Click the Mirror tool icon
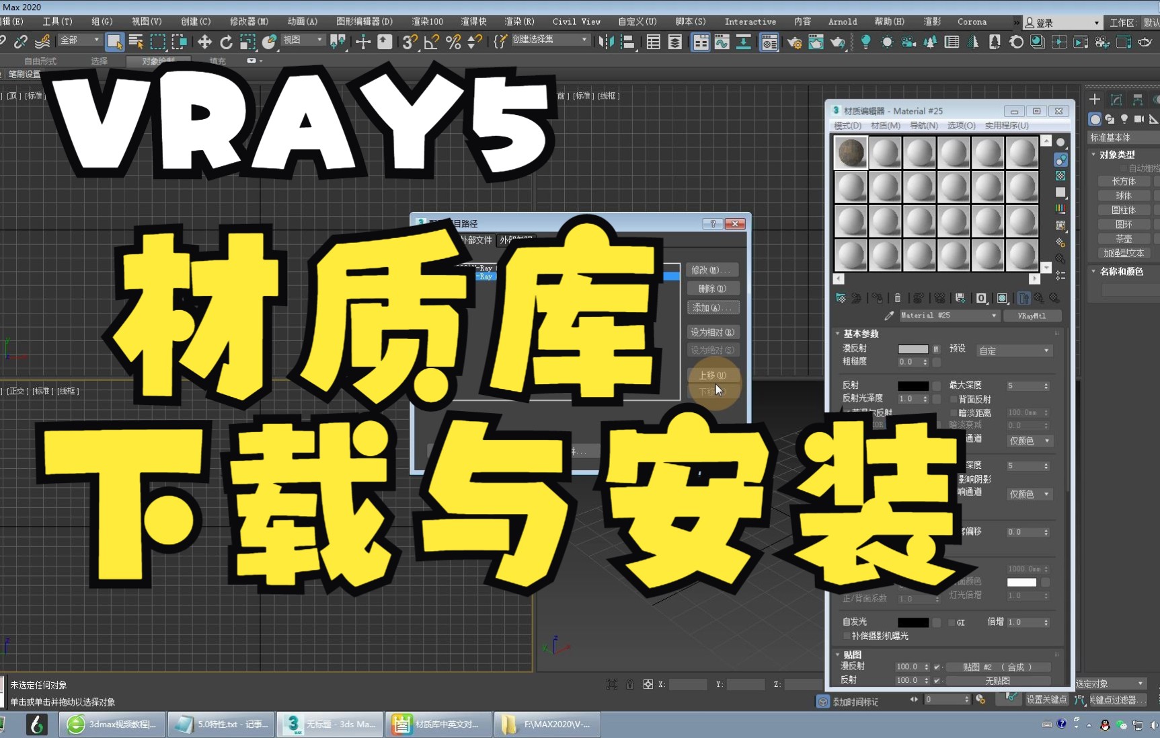Screen dimensions: 1160x738 [606, 42]
